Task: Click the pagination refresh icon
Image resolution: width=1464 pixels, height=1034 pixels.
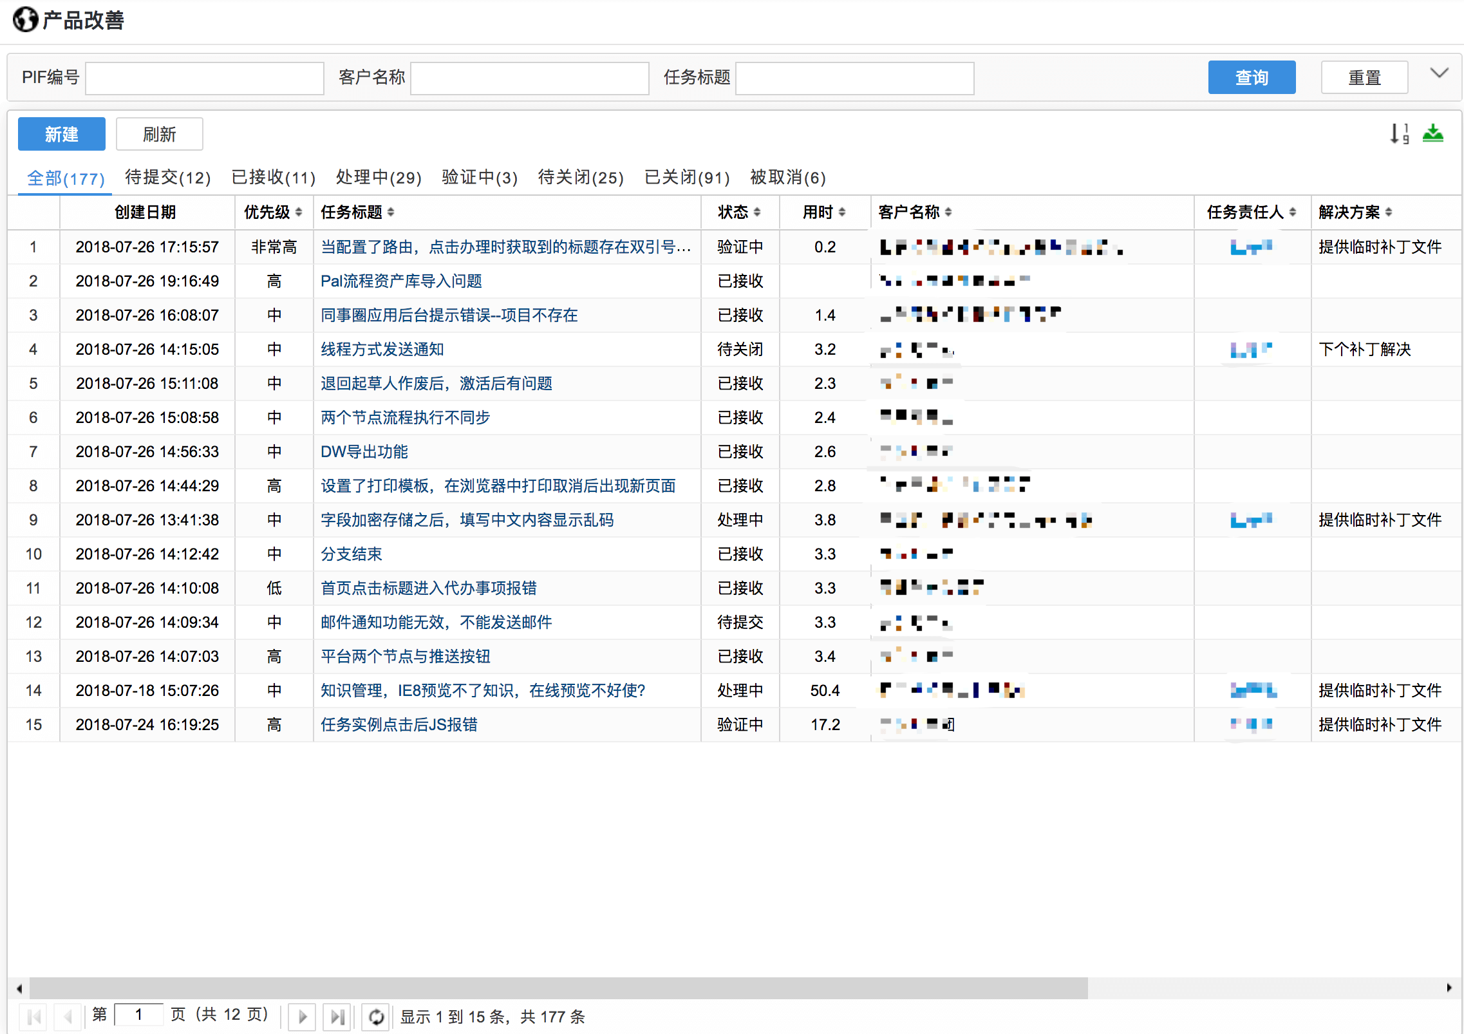Action: [x=376, y=1017]
